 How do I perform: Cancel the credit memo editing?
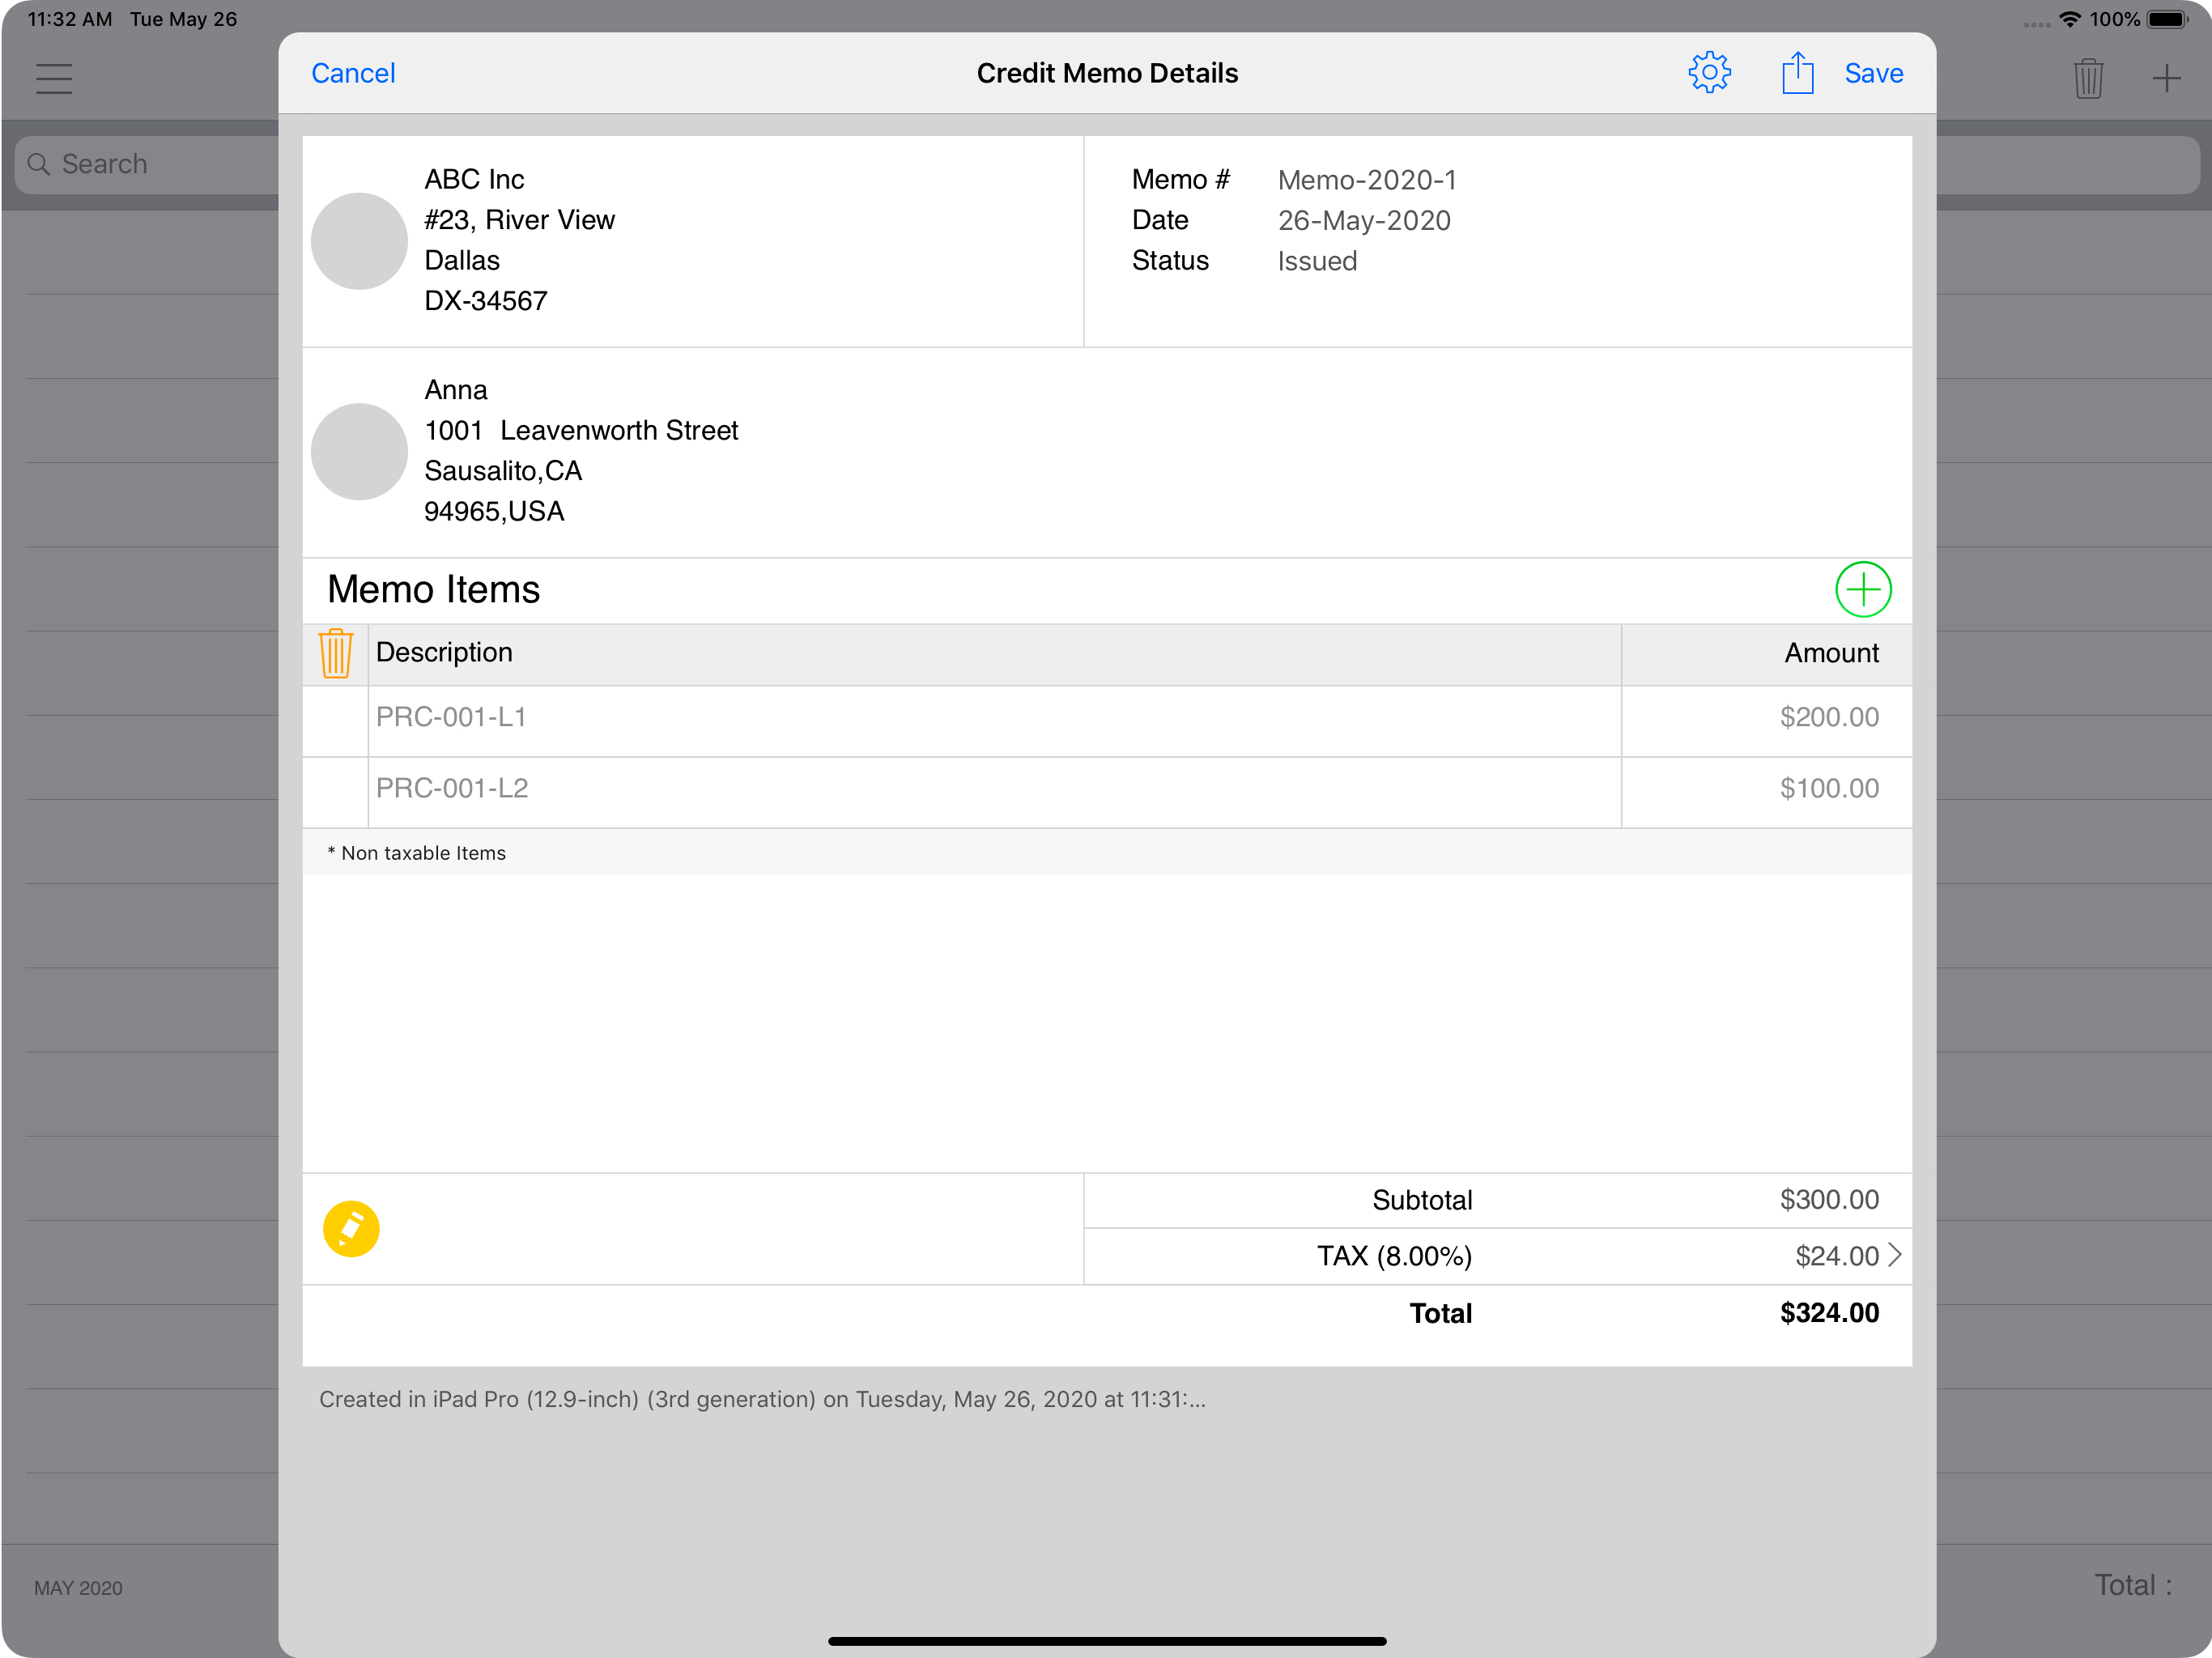pos(353,73)
